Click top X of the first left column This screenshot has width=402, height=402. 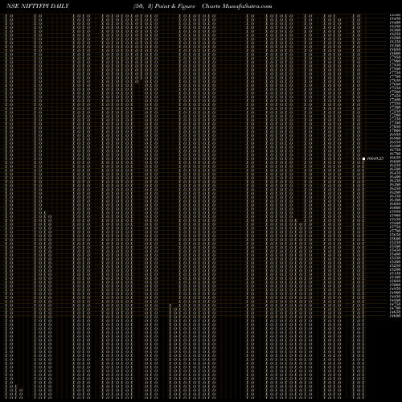[6, 16]
